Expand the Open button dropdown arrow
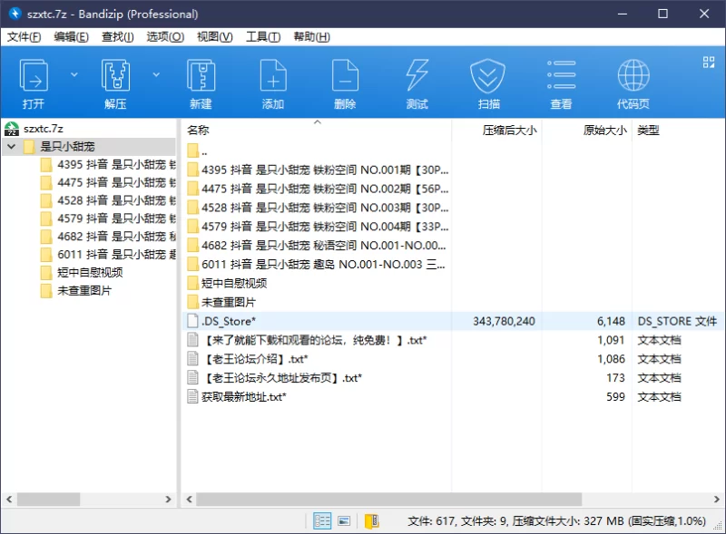Screen dimensions: 726x534 74,74
